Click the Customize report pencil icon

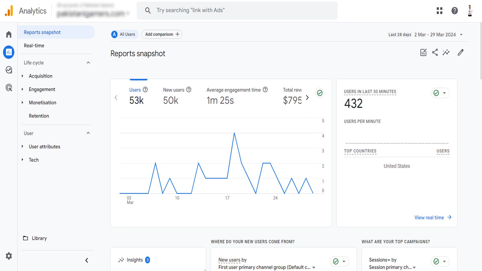[x=460, y=52]
